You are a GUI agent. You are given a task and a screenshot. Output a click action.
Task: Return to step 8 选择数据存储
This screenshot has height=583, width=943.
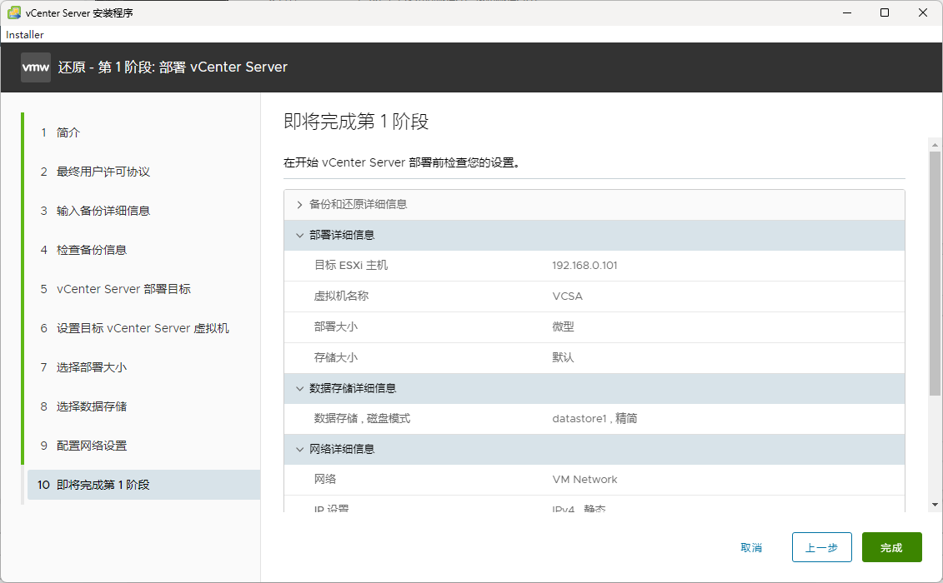(x=91, y=406)
